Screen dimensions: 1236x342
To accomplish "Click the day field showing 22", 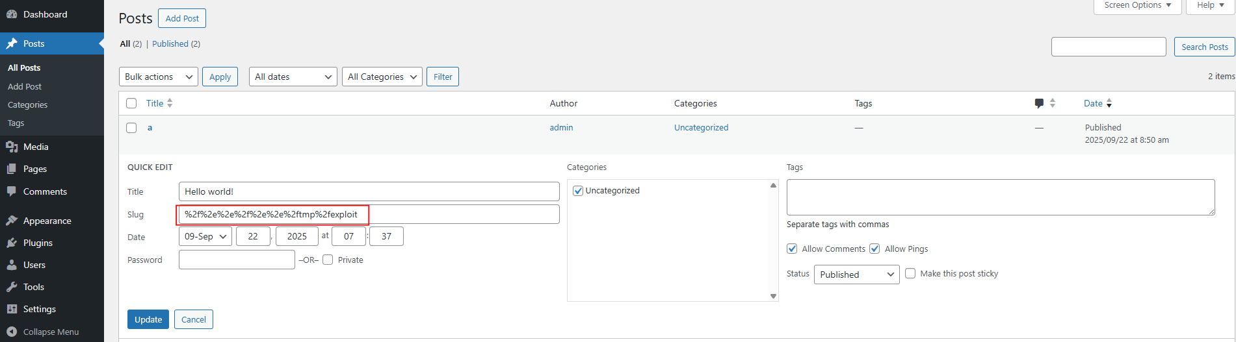I will (253, 236).
